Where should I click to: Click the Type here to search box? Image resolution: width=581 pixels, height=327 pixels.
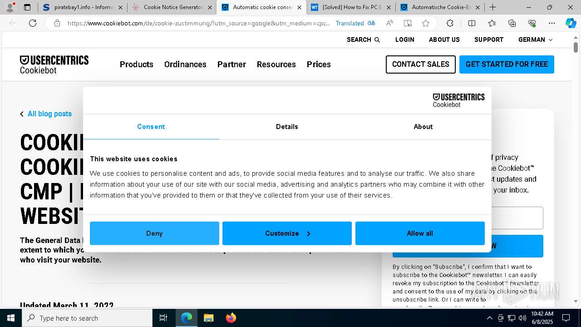(x=87, y=318)
